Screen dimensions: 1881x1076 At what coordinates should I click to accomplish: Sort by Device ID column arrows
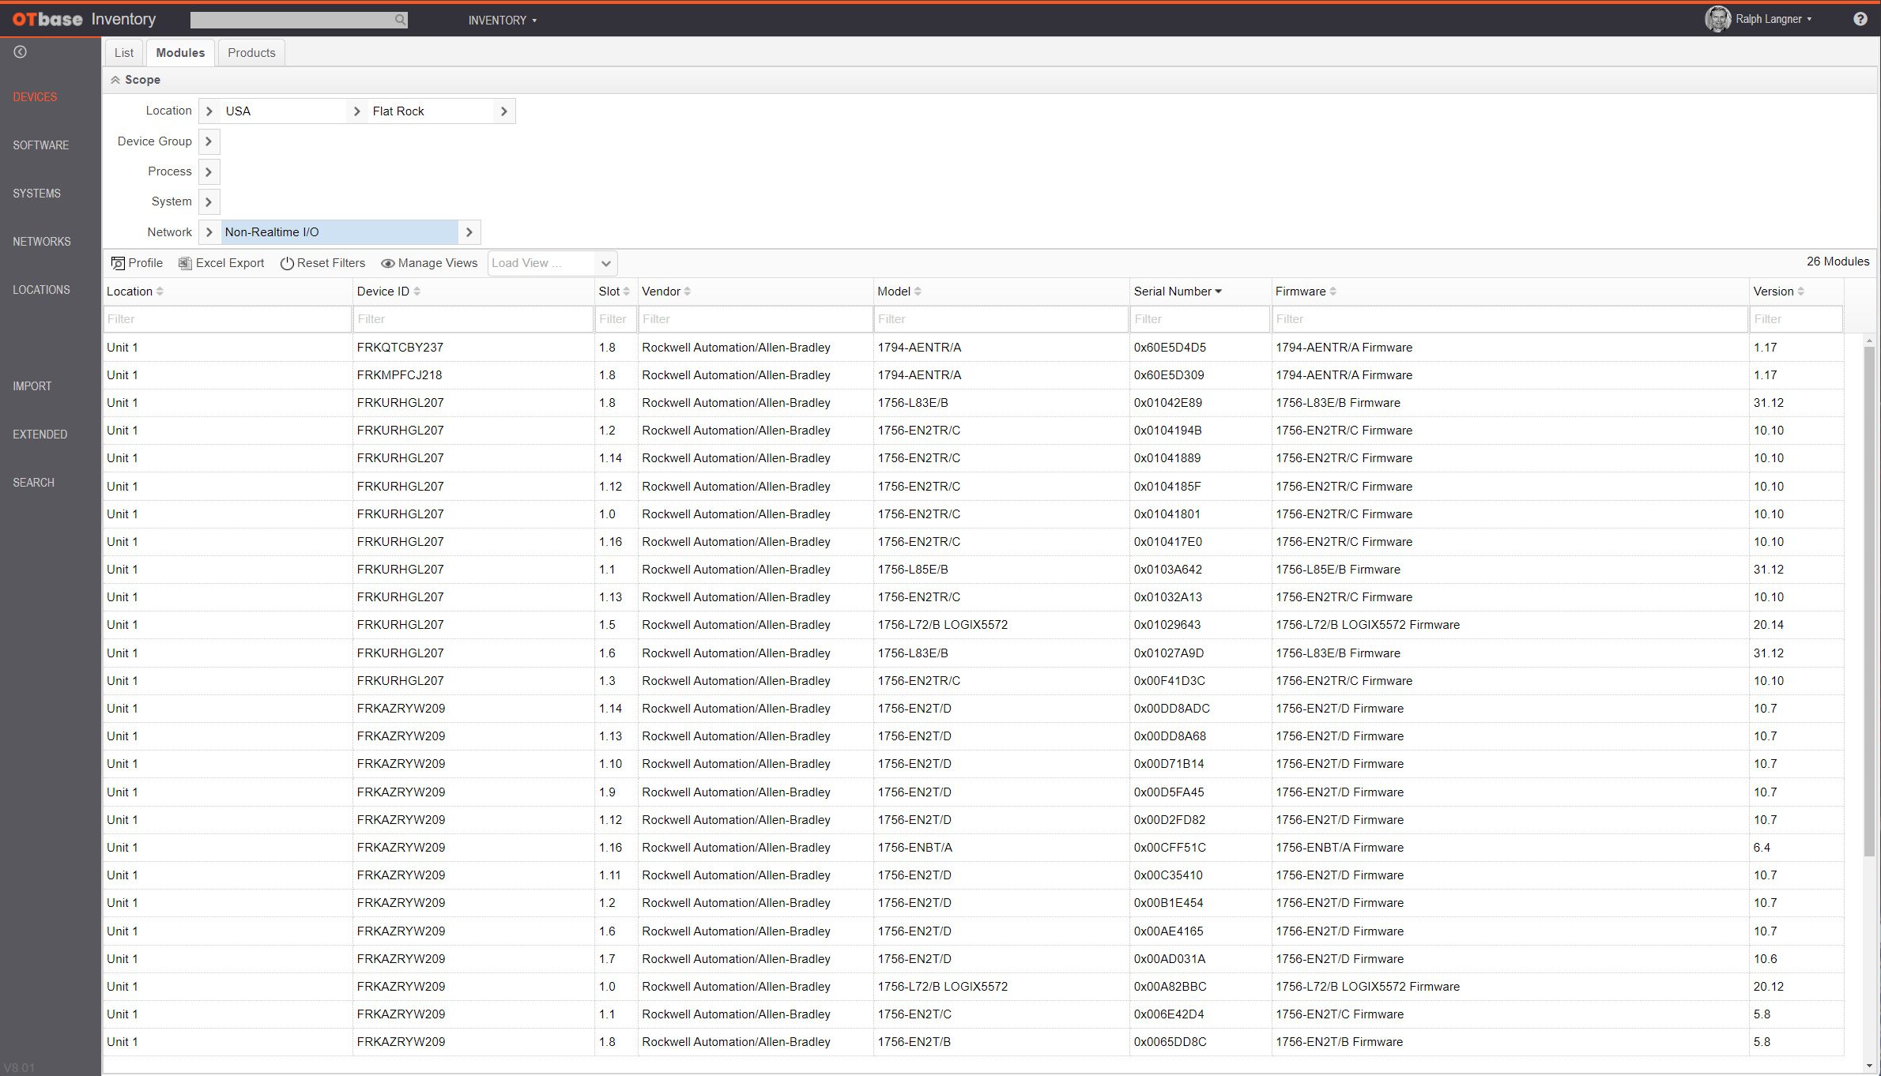pos(417,292)
